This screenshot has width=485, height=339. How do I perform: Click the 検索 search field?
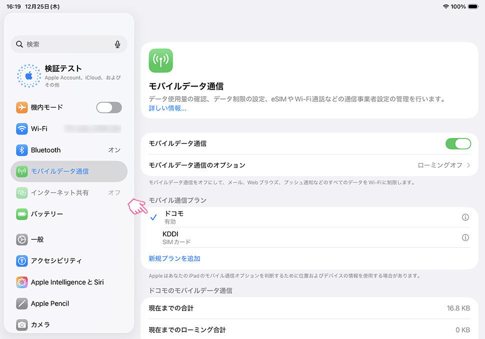click(65, 44)
